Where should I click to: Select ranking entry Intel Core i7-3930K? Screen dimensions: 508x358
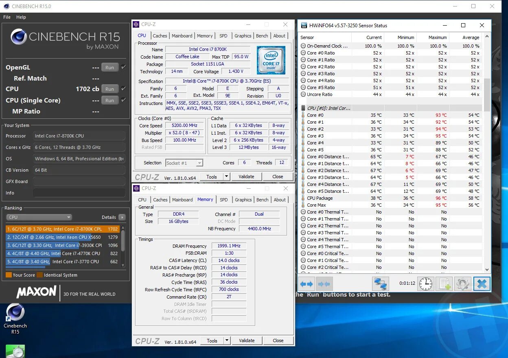tap(63, 245)
